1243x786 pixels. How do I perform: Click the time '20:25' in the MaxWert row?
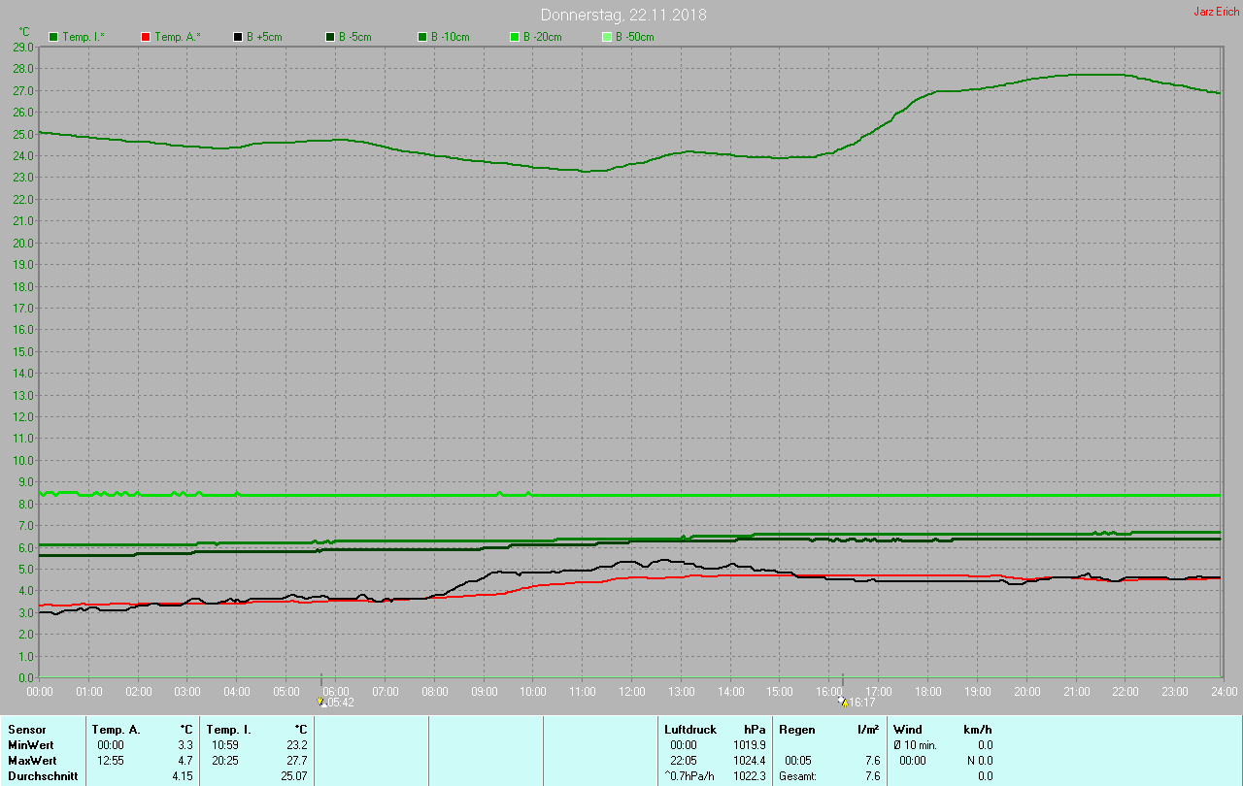click(225, 761)
